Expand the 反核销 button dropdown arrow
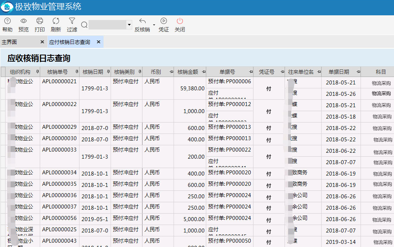This screenshot has height=247, width=394. 154,25
